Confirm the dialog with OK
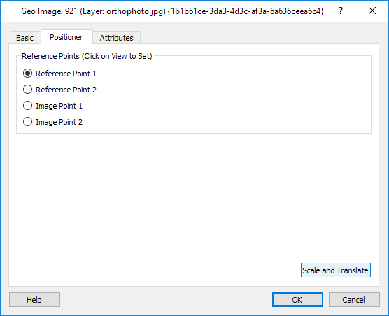The height and width of the screenshot is (316, 389). (297, 300)
